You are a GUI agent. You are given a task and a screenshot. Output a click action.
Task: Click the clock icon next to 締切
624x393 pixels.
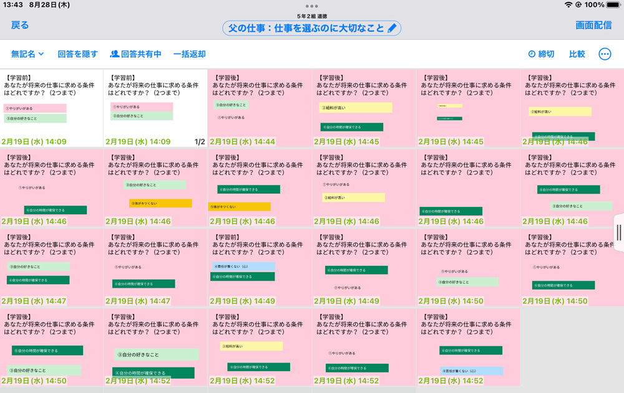pyautogui.click(x=532, y=54)
